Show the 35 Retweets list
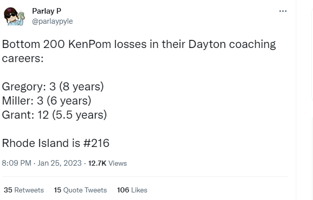 (x=24, y=190)
